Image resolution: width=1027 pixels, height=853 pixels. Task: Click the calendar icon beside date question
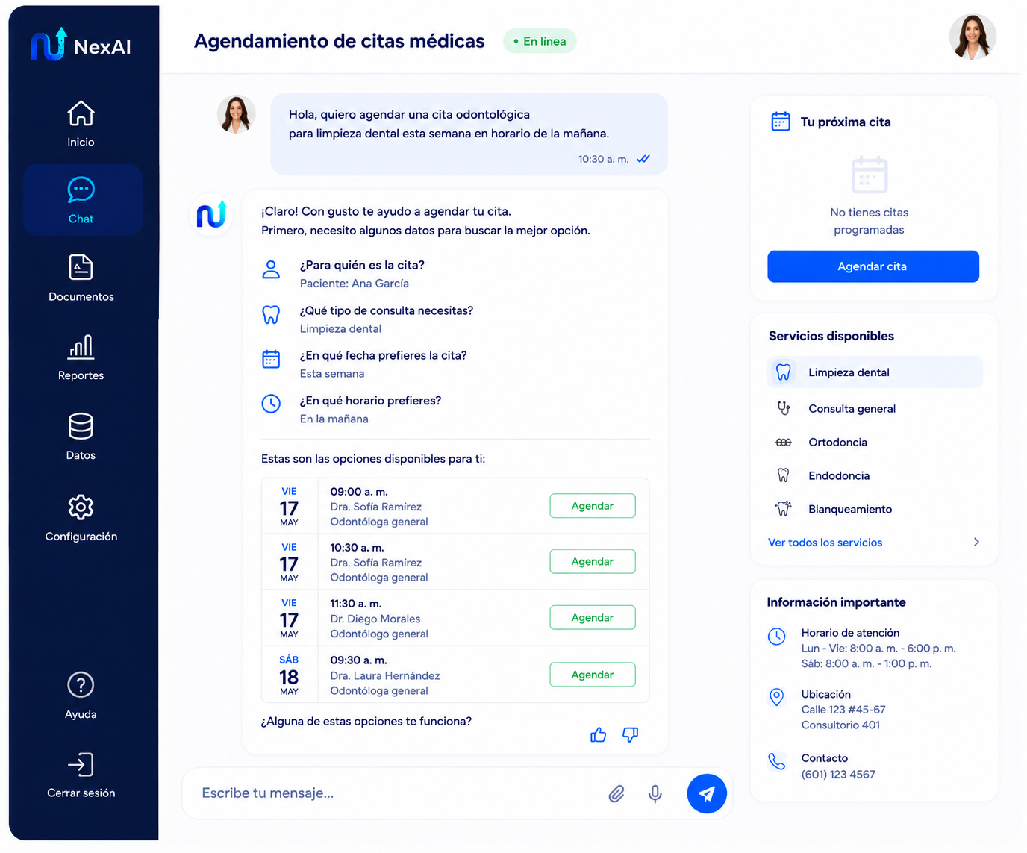[271, 359]
